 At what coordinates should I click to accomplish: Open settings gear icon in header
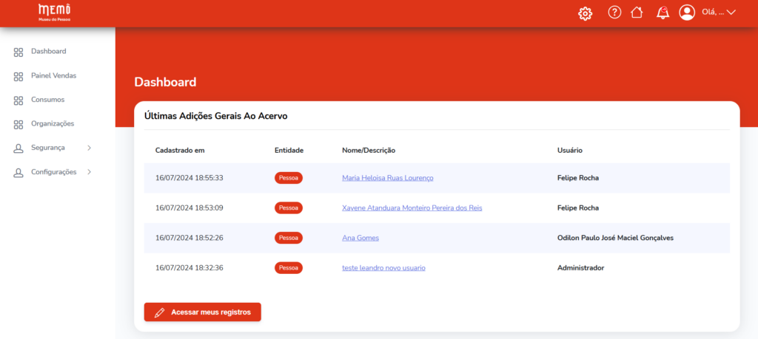(585, 13)
